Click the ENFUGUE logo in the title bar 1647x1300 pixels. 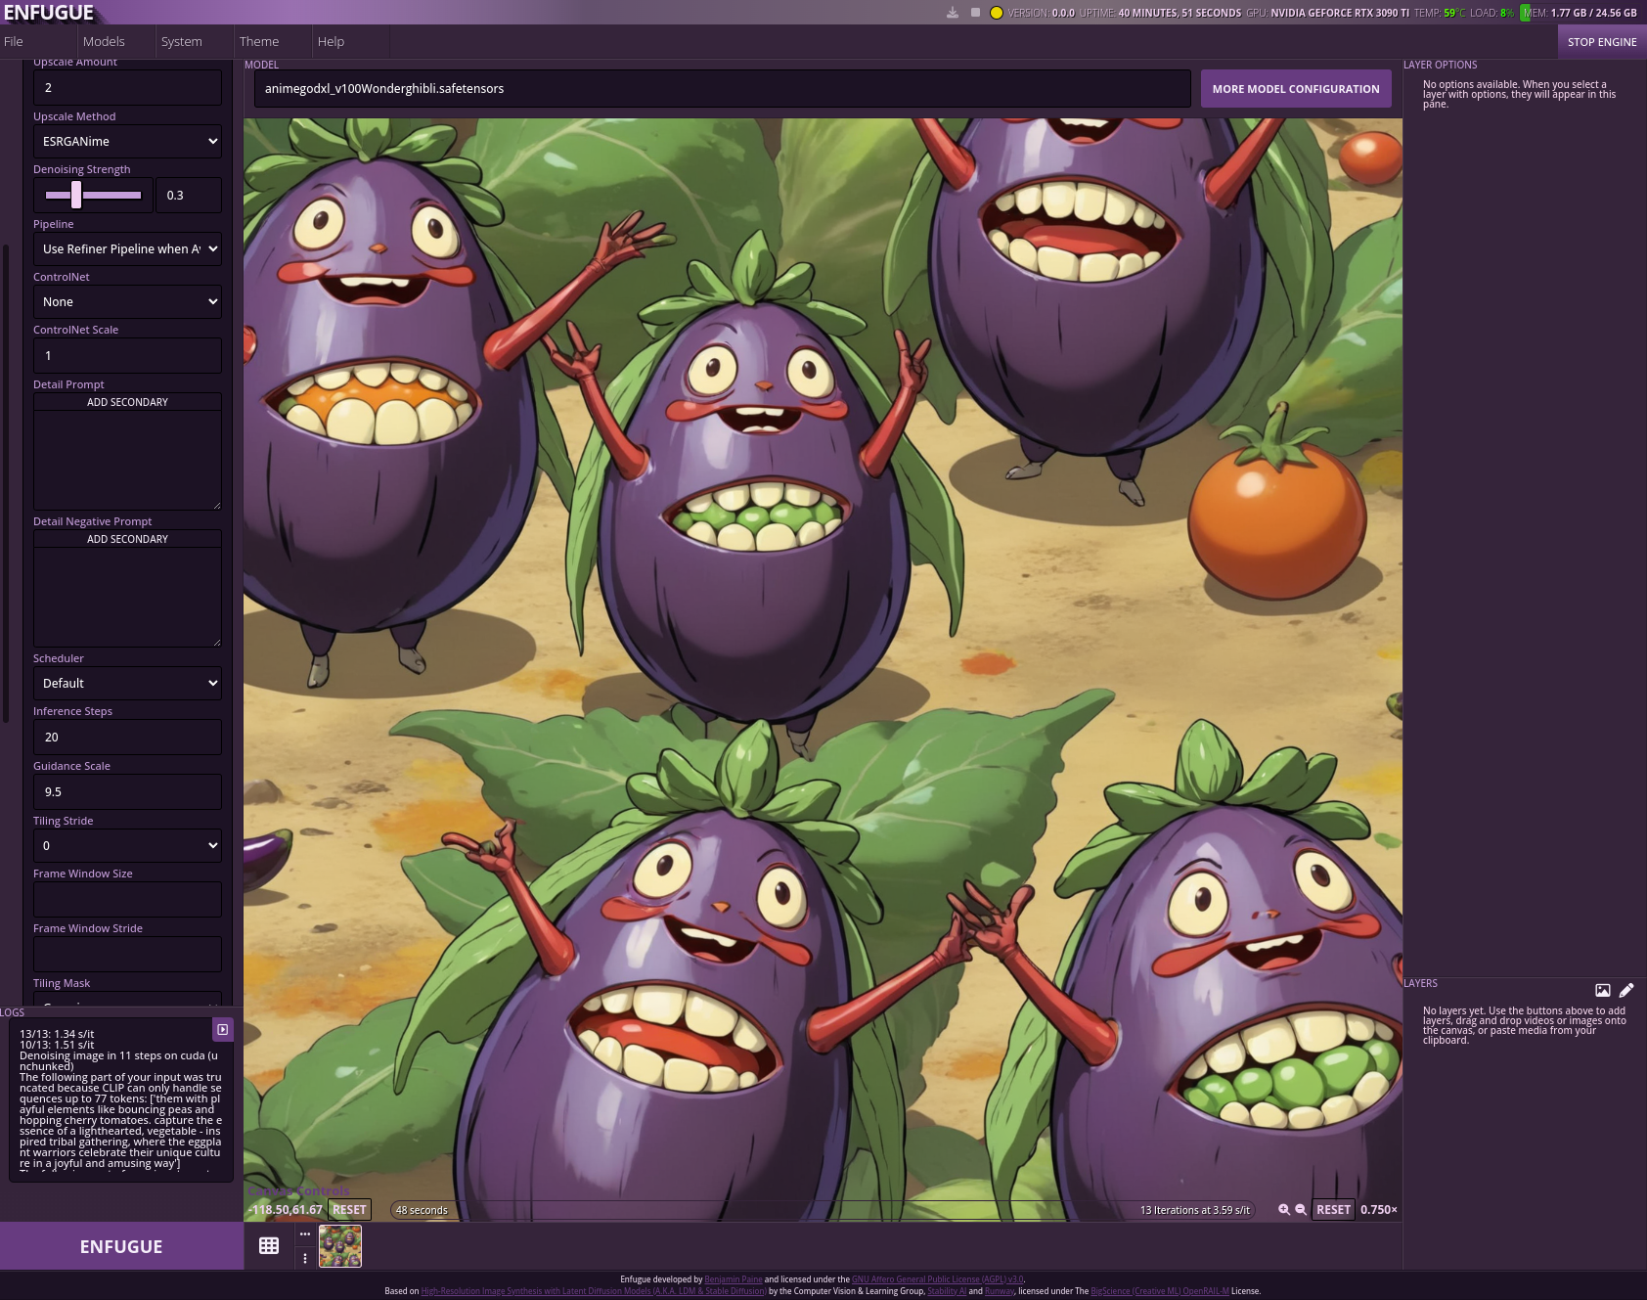[49, 13]
